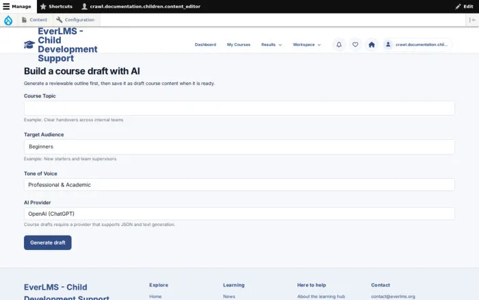Open the Shortcuts star menu

(56, 6)
